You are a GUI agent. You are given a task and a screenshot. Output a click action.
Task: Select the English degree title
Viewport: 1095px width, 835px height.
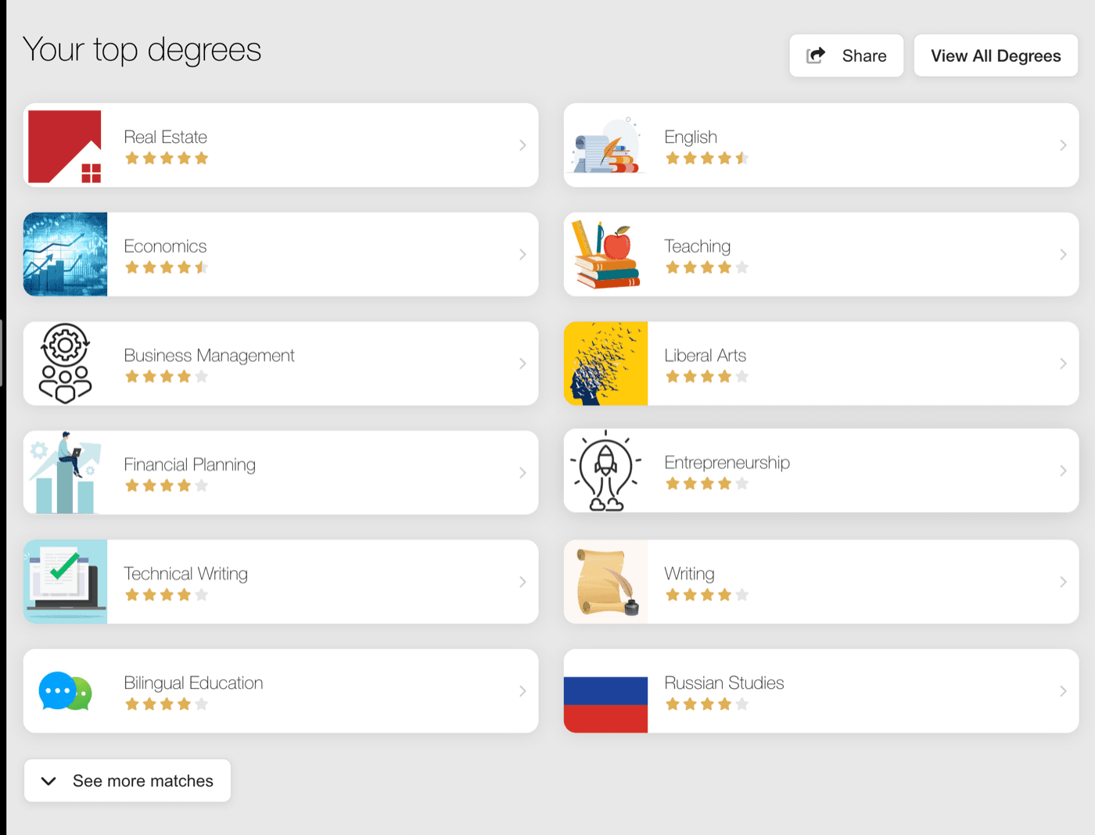click(x=691, y=137)
